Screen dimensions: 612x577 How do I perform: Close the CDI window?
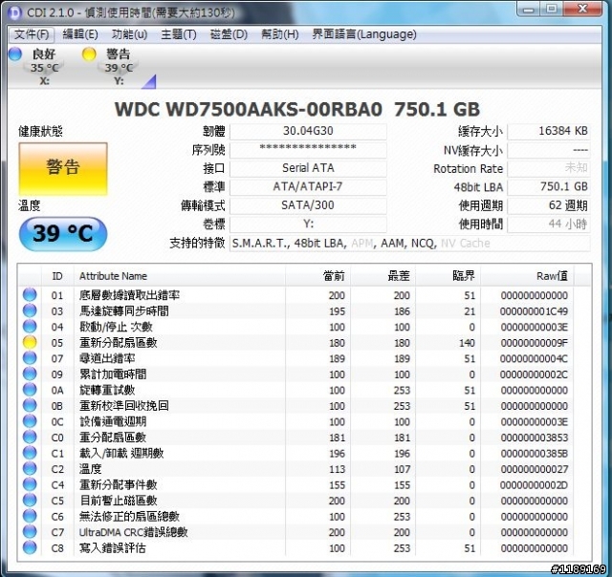coord(583,9)
